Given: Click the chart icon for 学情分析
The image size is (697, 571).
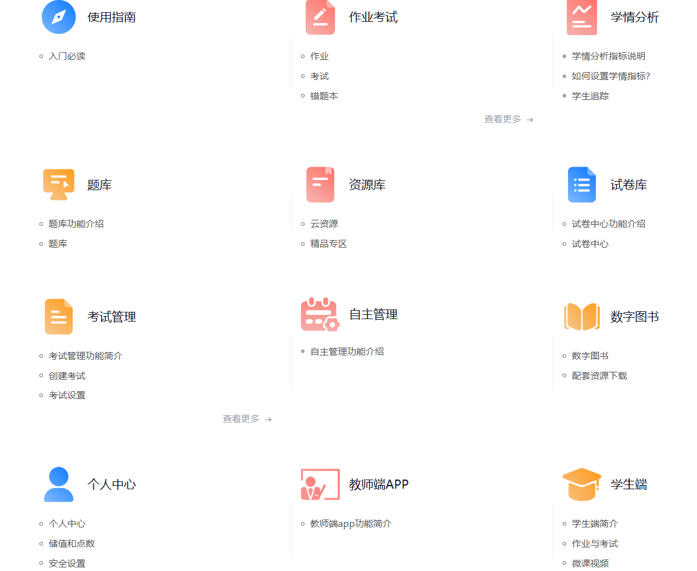Looking at the screenshot, I should coord(581,18).
